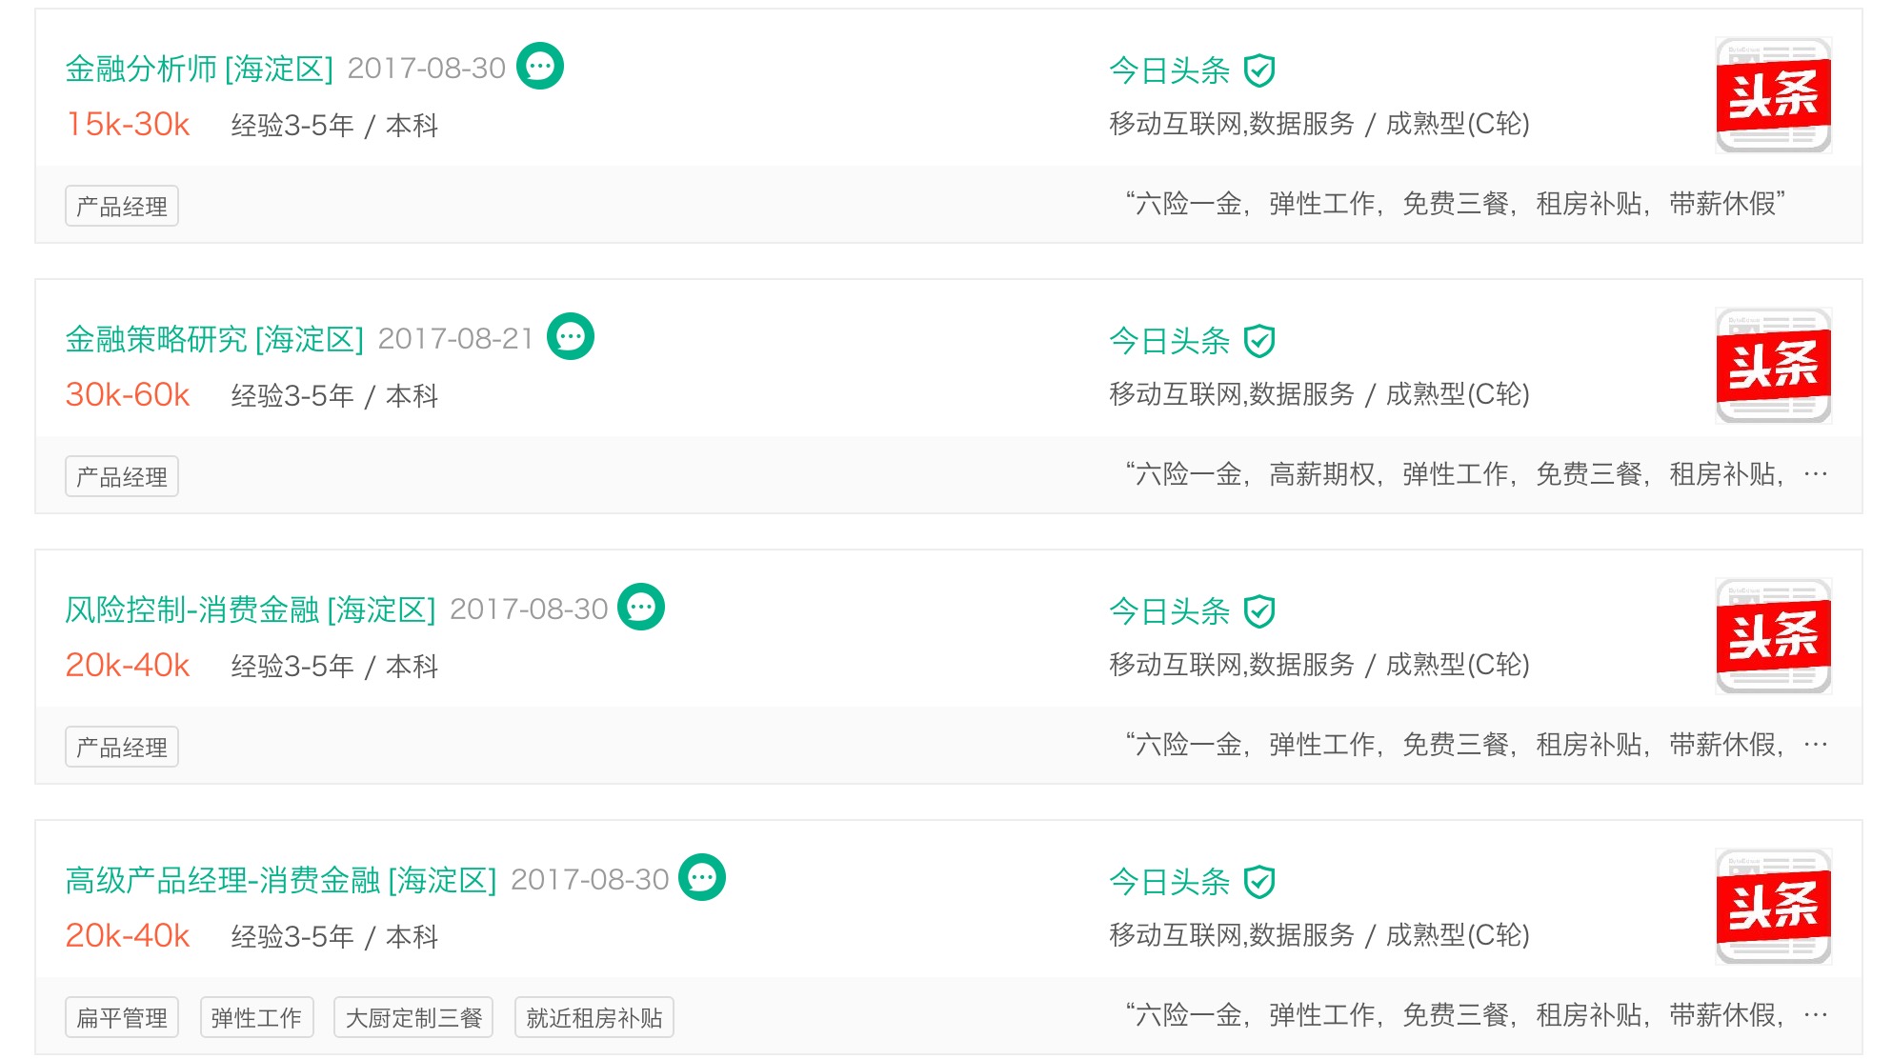Open chat icon for 金融策略研究 job
Image resolution: width=1892 pixels, height=1059 pixels.
pos(571,337)
